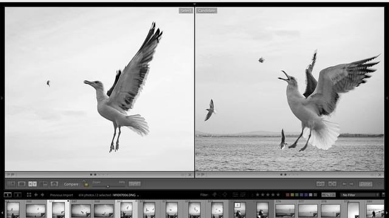Select the highlighted white-framed filmstrip thumbnail
Image resolution: width=389 pixels, height=218 pixels.
click(58, 210)
